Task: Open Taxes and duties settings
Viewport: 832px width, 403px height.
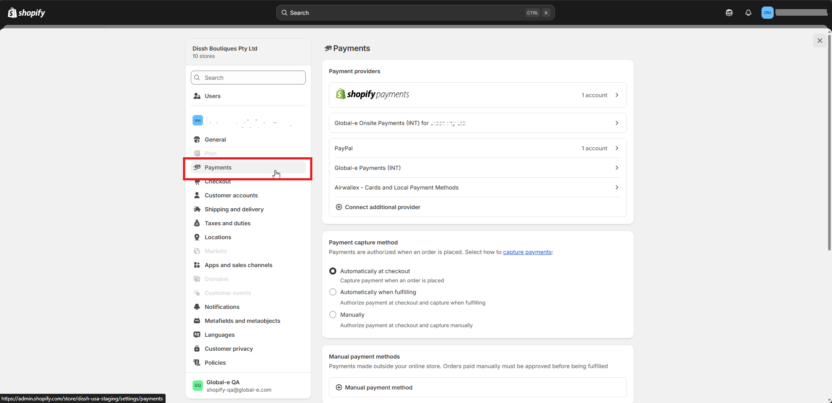Action: pyautogui.click(x=248, y=223)
